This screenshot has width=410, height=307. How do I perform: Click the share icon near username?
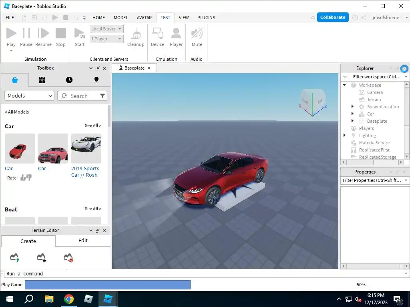[x=364, y=18]
